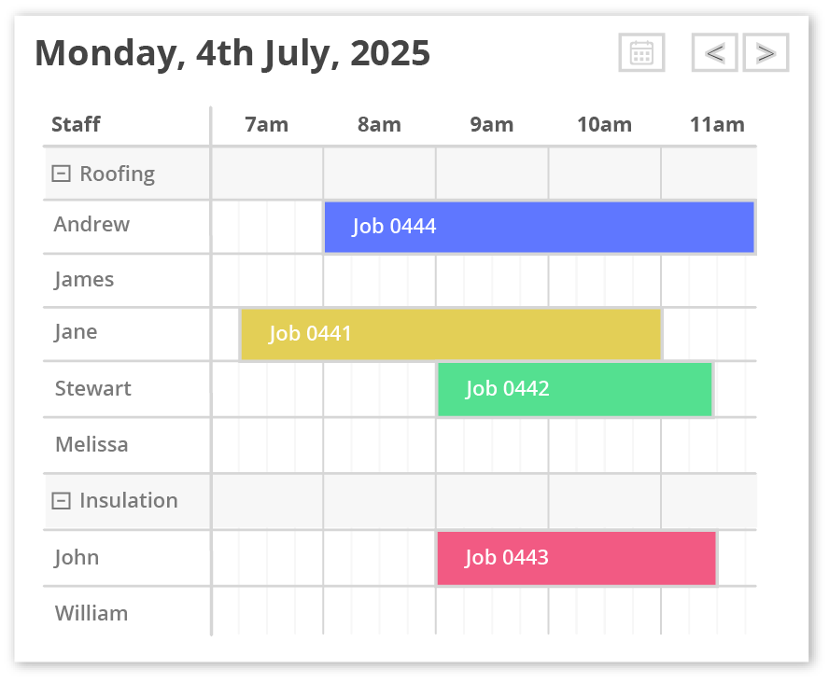
Task: Collapse the Roofing group
Action: (61, 174)
